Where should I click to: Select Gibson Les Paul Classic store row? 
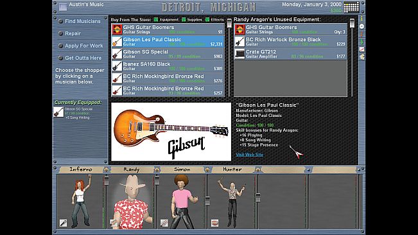click(x=168, y=42)
